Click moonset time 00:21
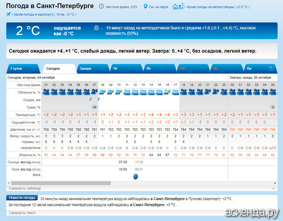The image size is (283, 221). pos(139,170)
